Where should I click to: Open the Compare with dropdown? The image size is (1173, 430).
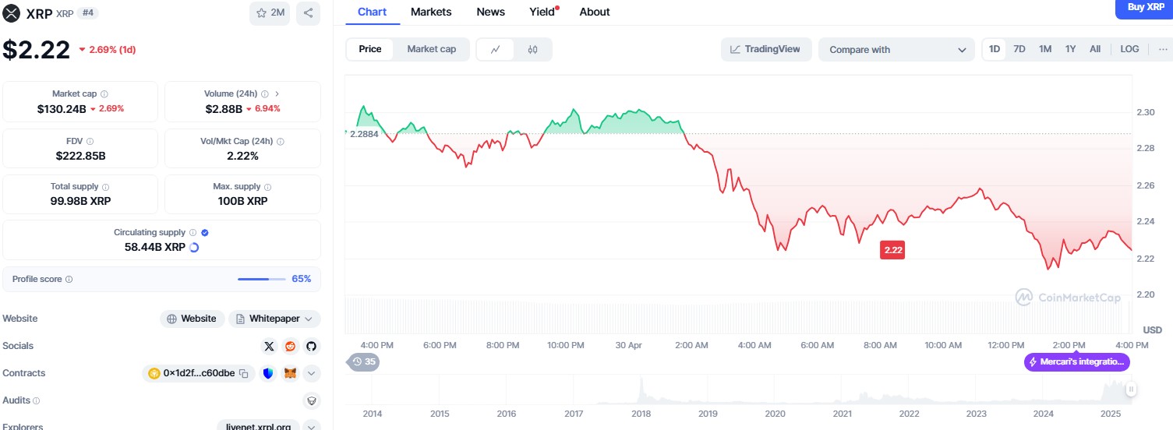pos(896,49)
